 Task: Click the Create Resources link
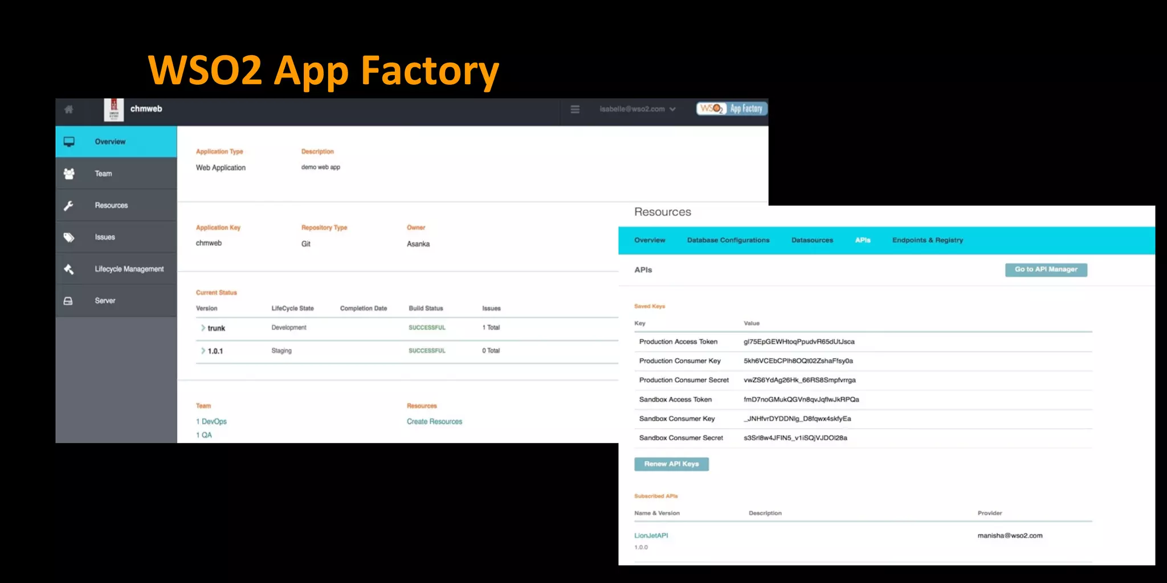[434, 422]
